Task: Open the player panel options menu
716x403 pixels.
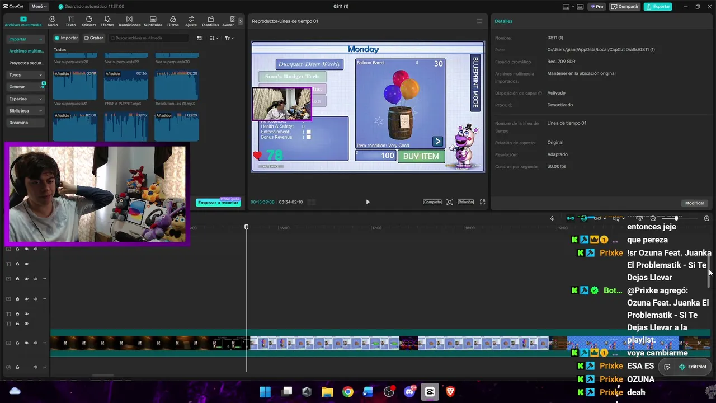Action: pyautogui.click(x=479, y=21)
